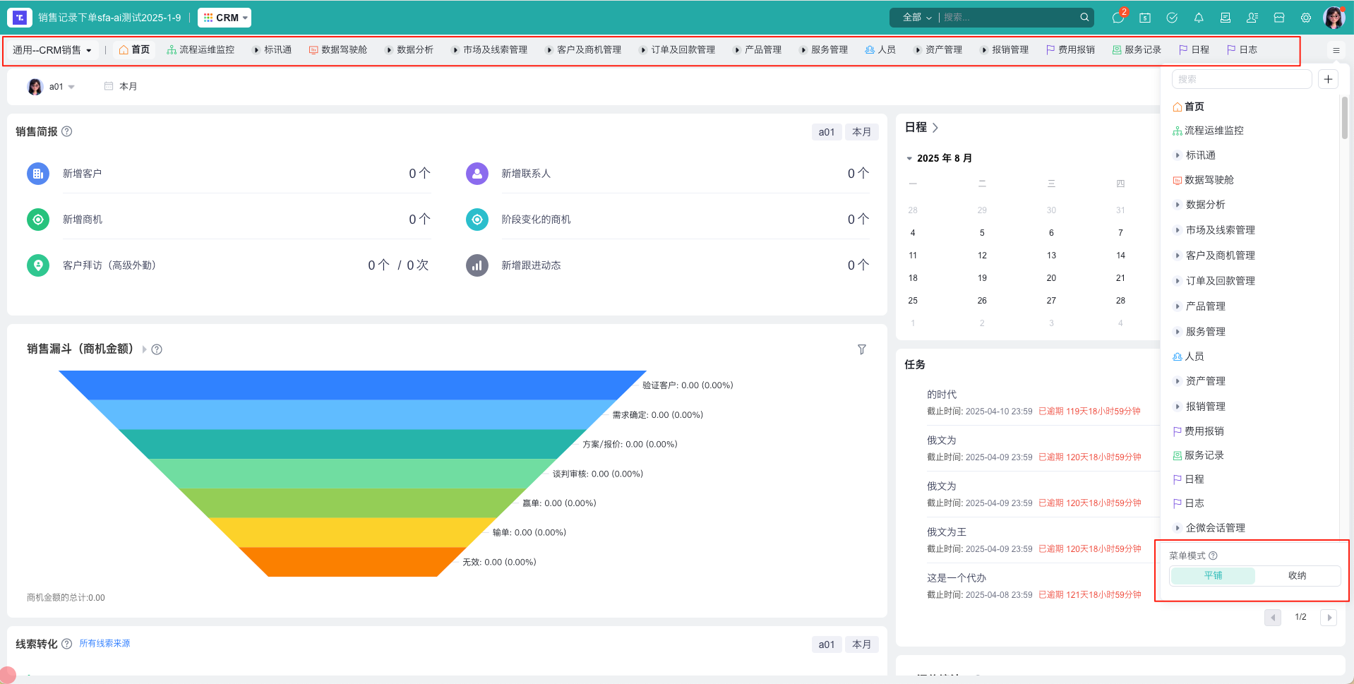Image resolution: width=1354 pixels, height=684 pixels.
Task: Select 收纳 menu mode
Action: pos(1297,575)
